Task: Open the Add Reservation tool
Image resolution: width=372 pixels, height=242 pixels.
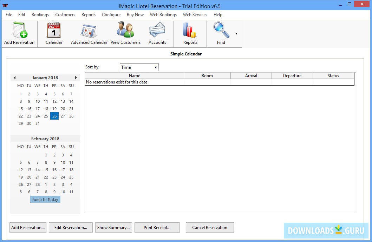Action: (19, 33)
